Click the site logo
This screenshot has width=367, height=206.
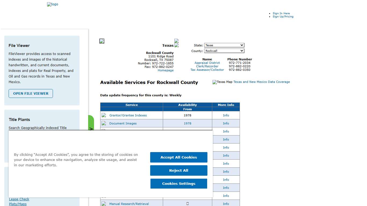click(x=52, y=4)
